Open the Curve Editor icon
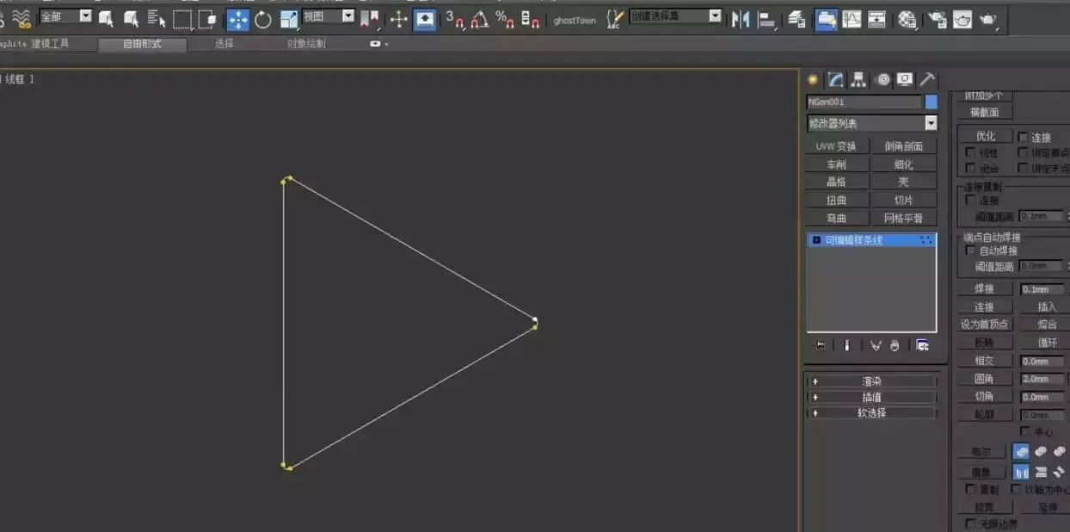 (852, 19)
